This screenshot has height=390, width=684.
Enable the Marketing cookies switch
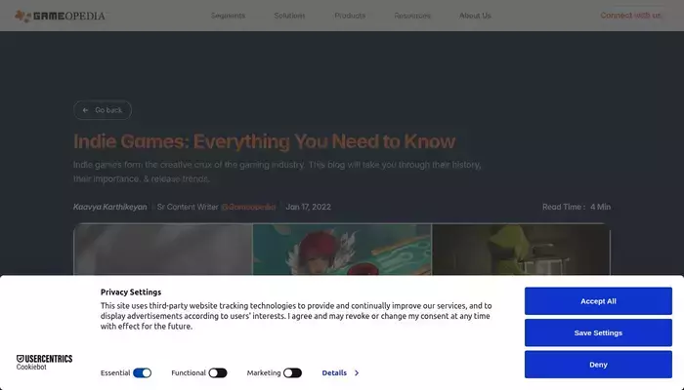[292, 373]
